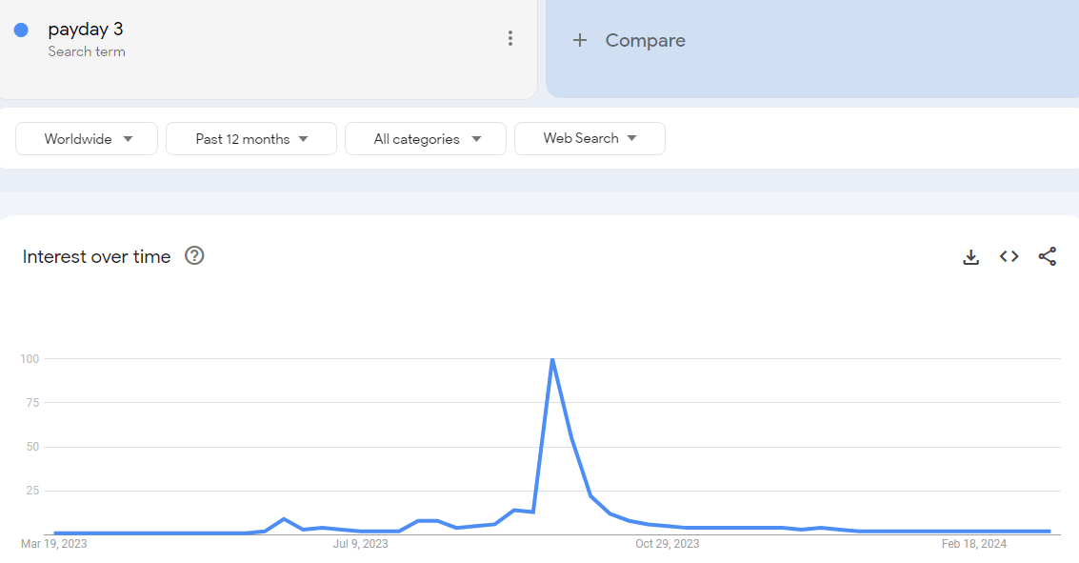Select the Jul 9, 2023 axis label
This screenshot has height=563, width=1079.
pos(361,544)
